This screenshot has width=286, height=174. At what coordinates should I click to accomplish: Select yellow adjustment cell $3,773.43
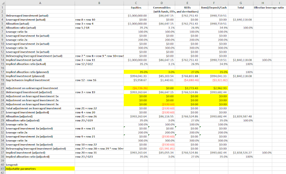click(x=187, y=88)
